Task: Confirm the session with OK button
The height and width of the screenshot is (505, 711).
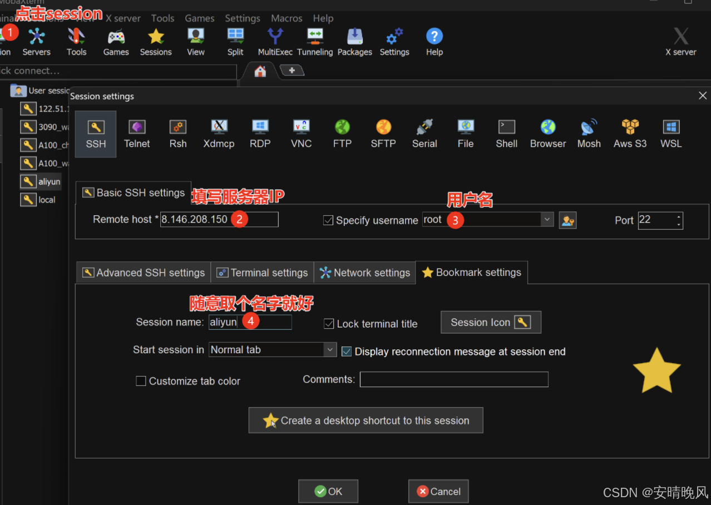Action: click(328, 491)
